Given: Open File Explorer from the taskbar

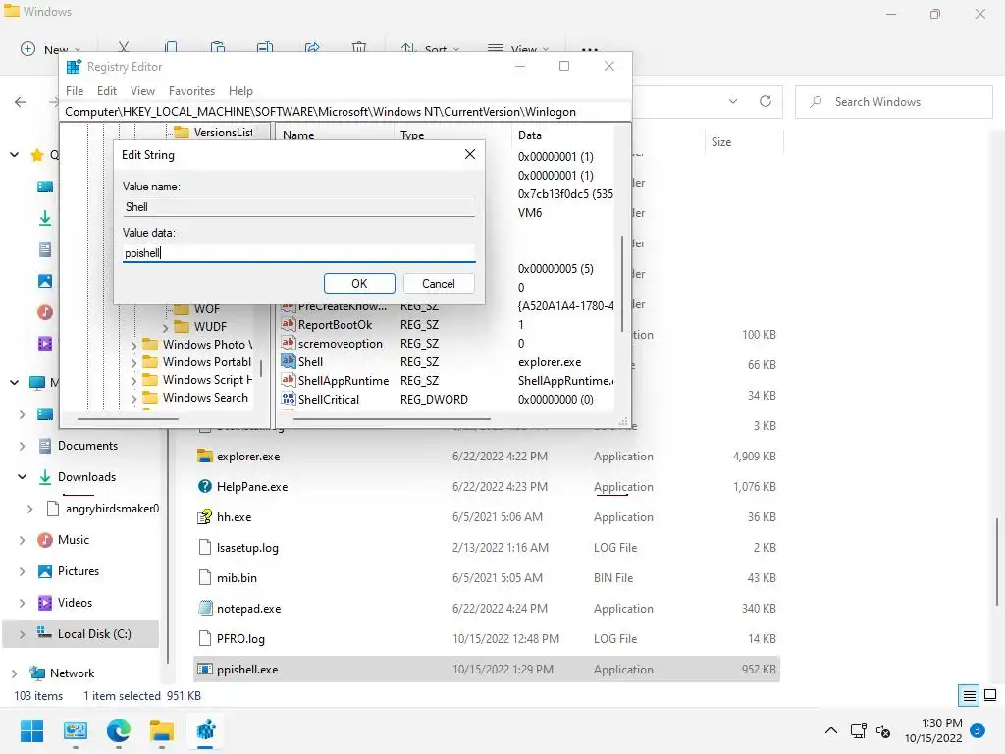Looking at the screenshot, I should [x=162, y=730].
